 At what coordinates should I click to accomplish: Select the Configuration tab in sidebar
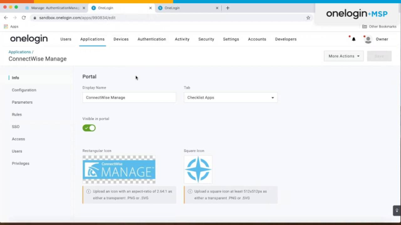24,90
